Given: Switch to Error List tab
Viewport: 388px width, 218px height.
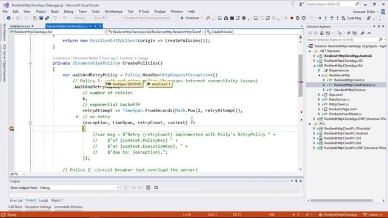Looking at the screenshot, I should pyautogui.click(x=16, y=200).
